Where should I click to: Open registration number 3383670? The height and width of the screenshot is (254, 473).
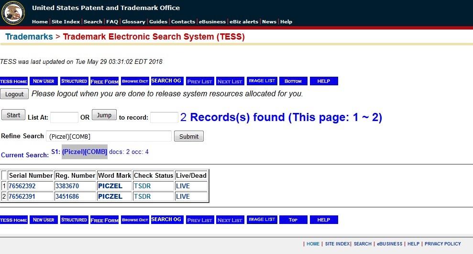[x=67, y=186]
